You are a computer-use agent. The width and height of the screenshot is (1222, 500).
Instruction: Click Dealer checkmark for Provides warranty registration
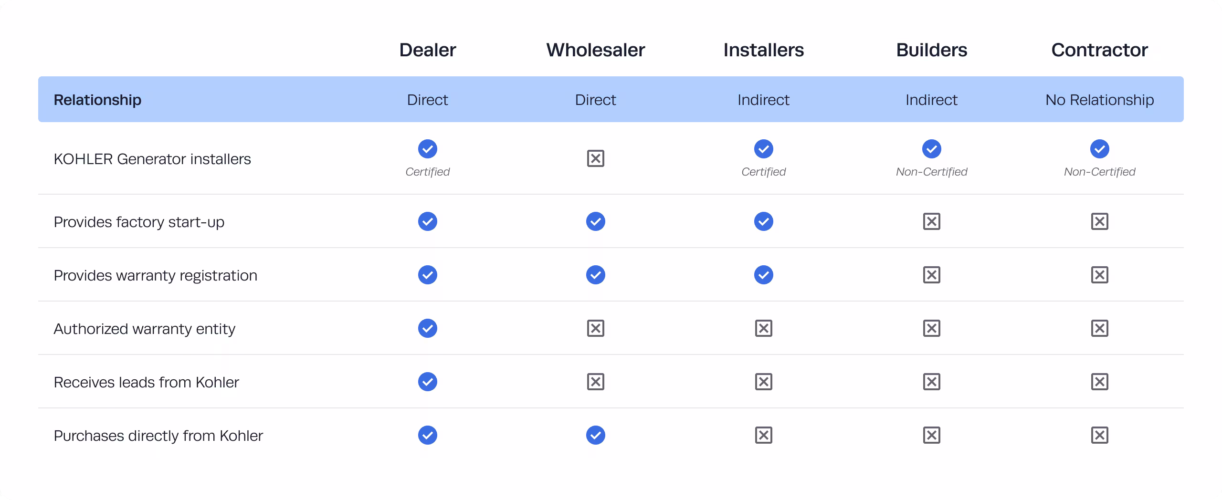pos(428,275)
